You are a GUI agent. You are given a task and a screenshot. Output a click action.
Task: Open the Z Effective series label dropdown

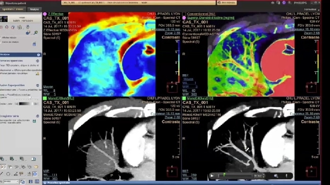click(56, 14)
